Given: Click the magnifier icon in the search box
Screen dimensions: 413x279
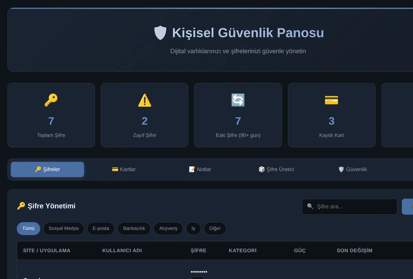Looking at the screenshot, I should click(x=310, y=206).
